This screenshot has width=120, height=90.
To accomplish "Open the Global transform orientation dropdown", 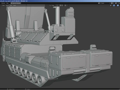I will point(53,5).
